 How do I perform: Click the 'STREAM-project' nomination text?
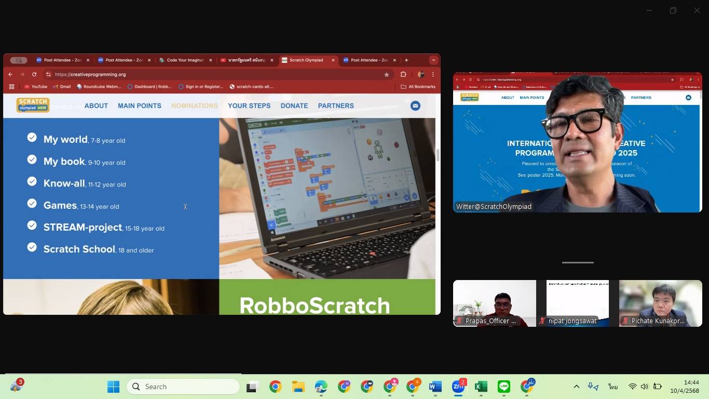point(83,227)
